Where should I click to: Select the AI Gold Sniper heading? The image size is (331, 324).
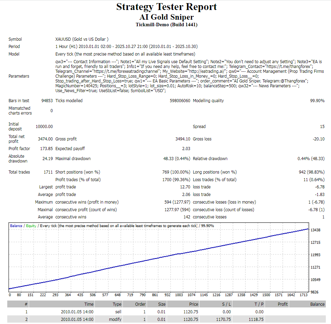(166, 17)
